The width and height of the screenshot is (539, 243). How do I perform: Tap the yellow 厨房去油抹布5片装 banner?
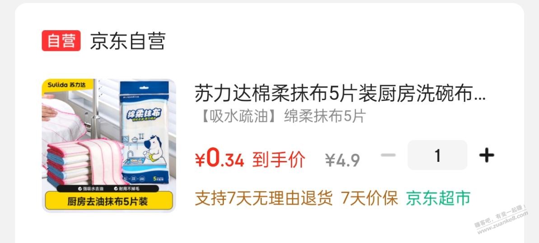[x=109, y=201]
